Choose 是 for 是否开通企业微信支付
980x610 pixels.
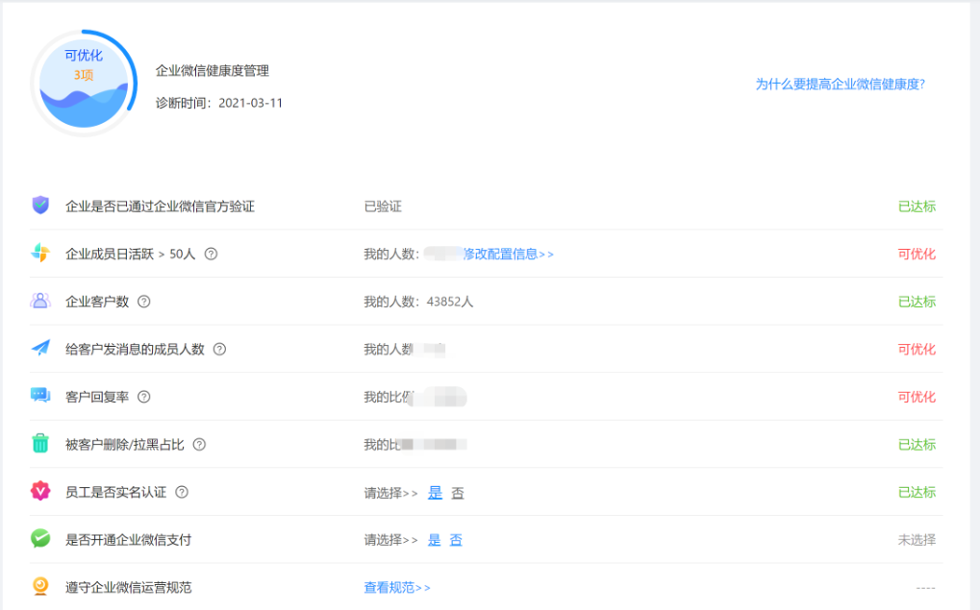[435, 540]
